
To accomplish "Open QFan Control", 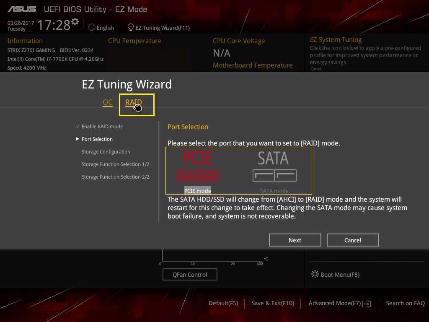I will click(x=190, y=274).
